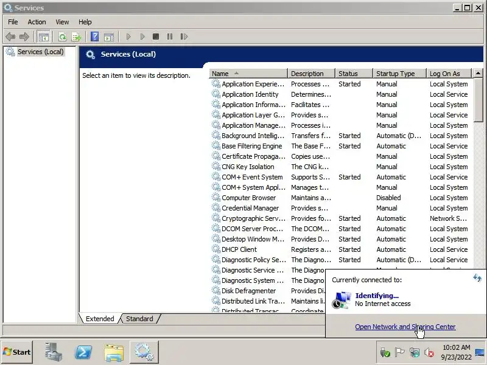Image resolution: width=487 pixels, height=365 pixels.
Task: Click the Refresh toolbar icon
Action: tap(63, 36)
